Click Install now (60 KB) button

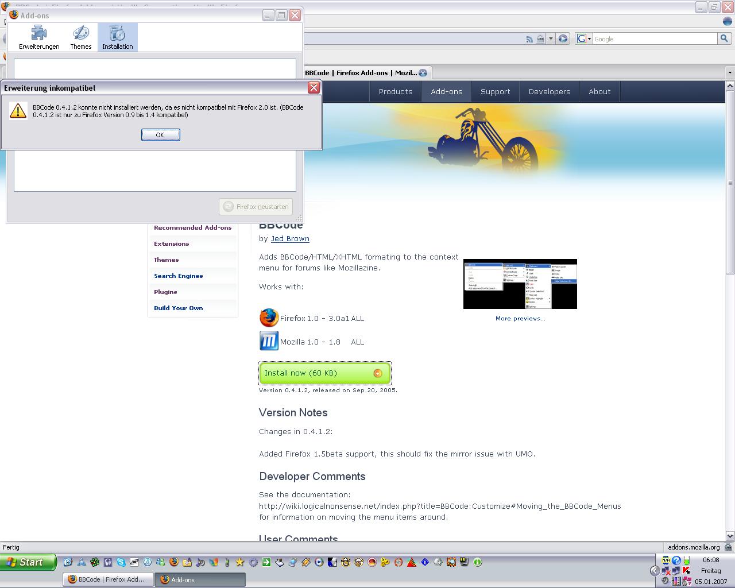325,373
